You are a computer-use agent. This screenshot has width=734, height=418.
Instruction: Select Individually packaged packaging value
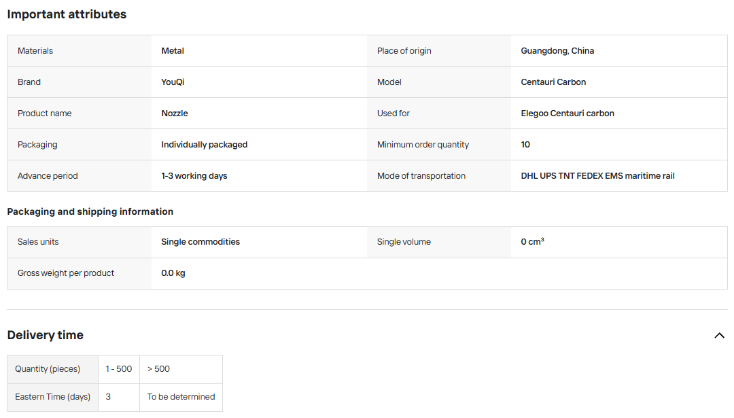204,145
